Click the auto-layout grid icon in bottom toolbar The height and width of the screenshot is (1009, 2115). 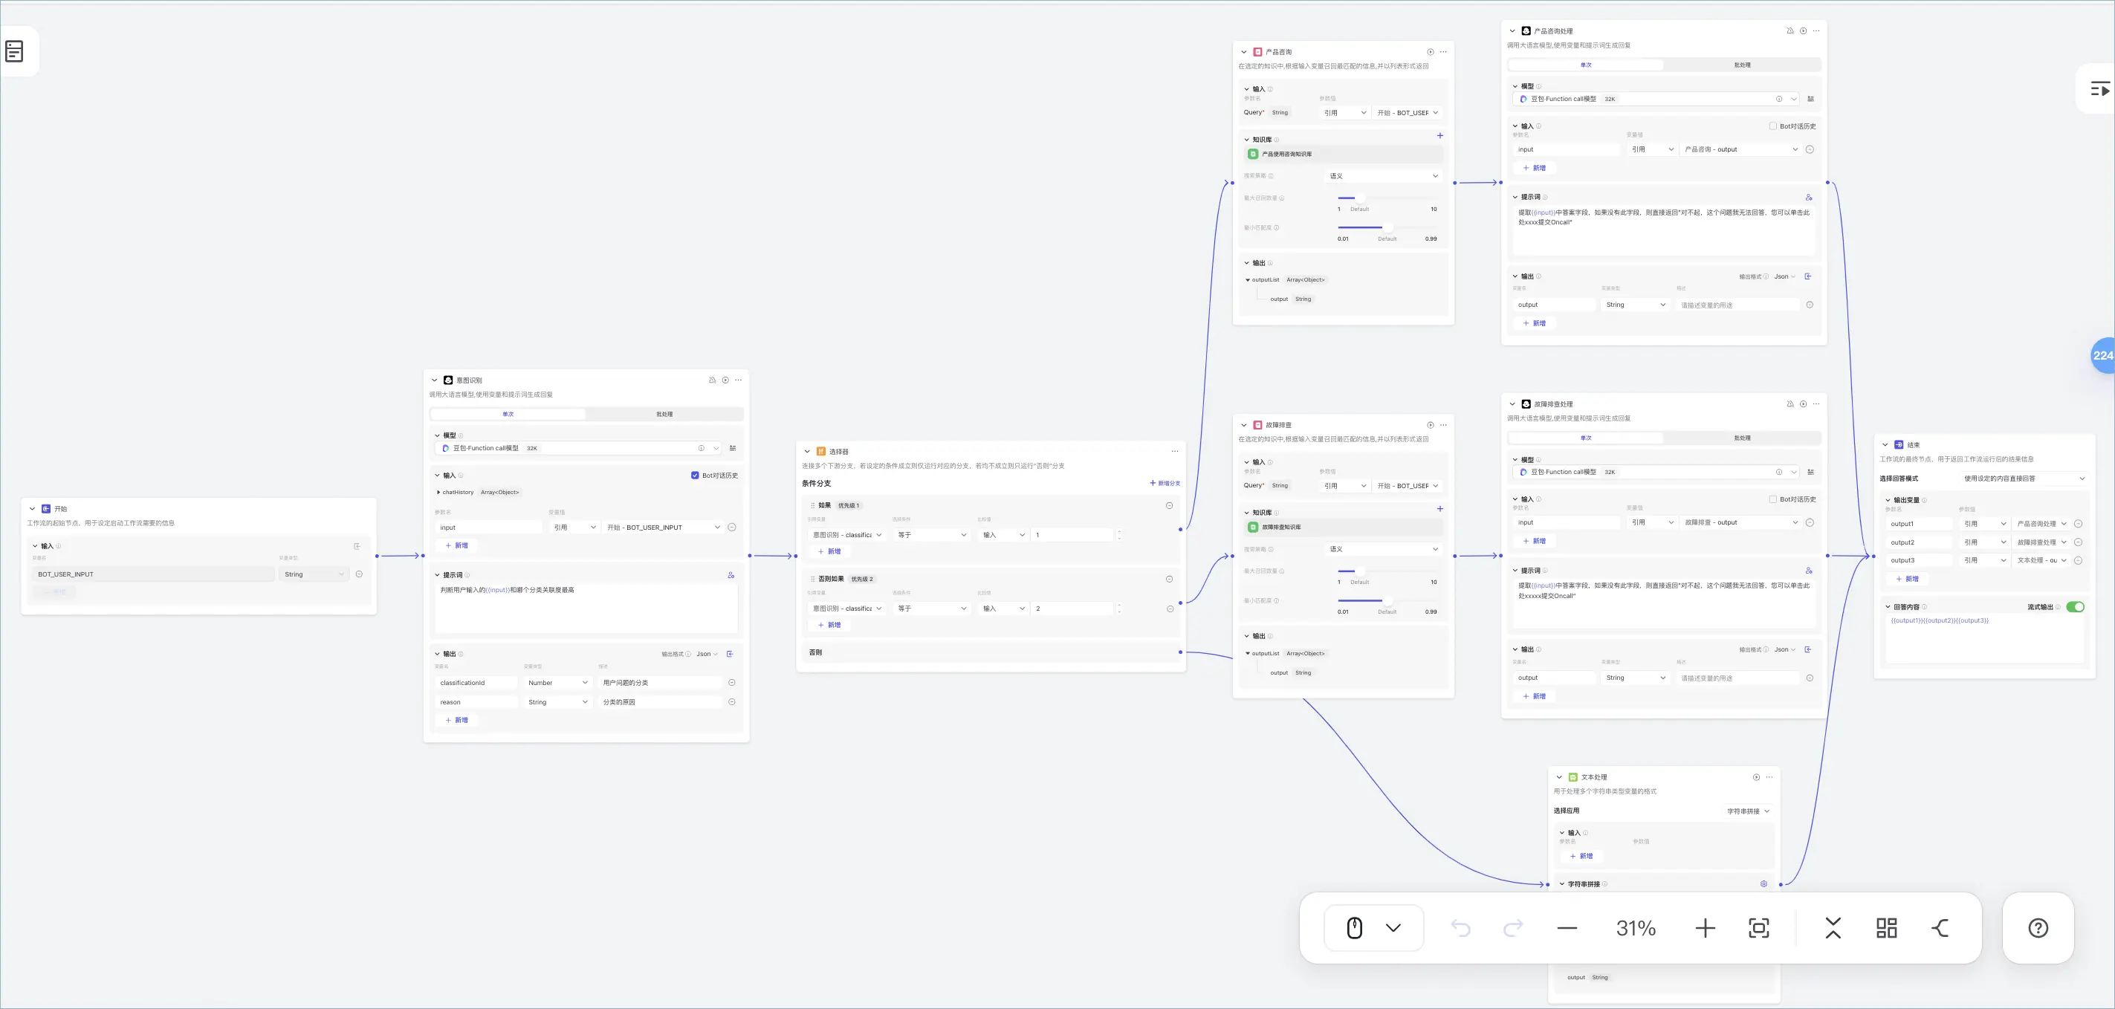(1885, 928)
